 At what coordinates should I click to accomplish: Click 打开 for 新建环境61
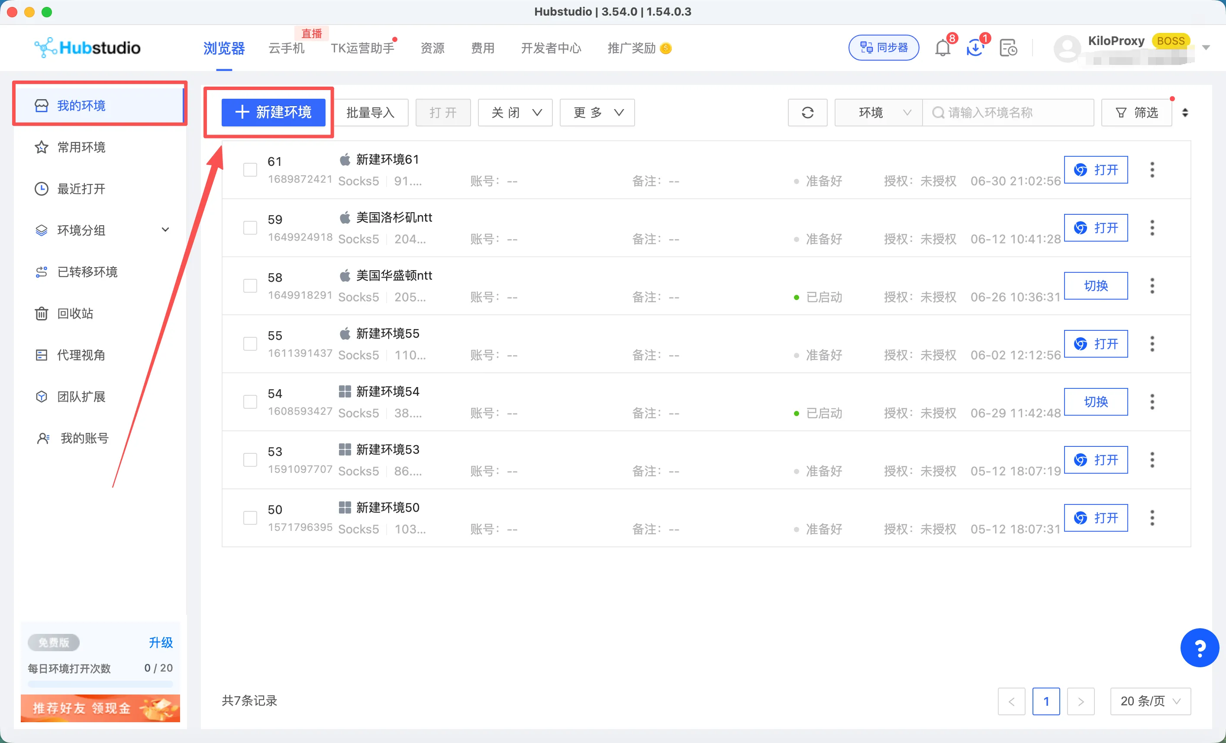tap(1096, 170)
